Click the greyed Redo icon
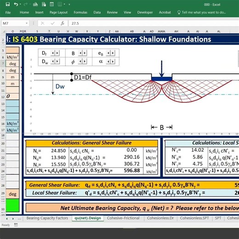Viewport: 239px width, 239px height. (x=26, y=4)
